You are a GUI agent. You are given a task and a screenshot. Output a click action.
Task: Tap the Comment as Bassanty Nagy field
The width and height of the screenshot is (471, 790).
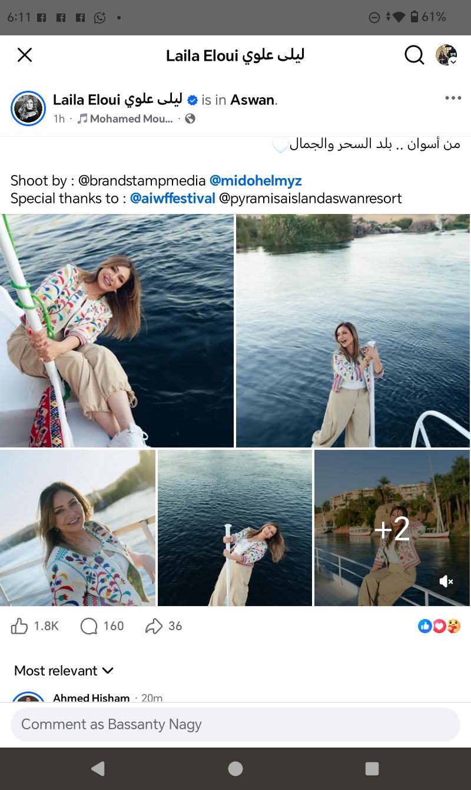pos(235,724)
